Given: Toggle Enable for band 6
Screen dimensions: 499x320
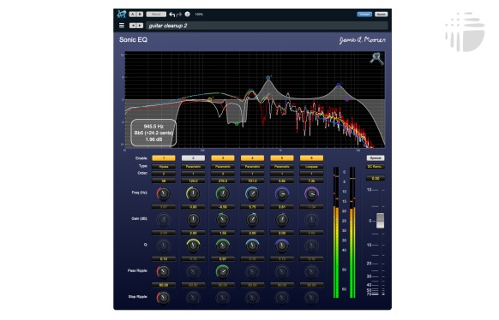Looking at the screenshot, I should click(311, 158).
